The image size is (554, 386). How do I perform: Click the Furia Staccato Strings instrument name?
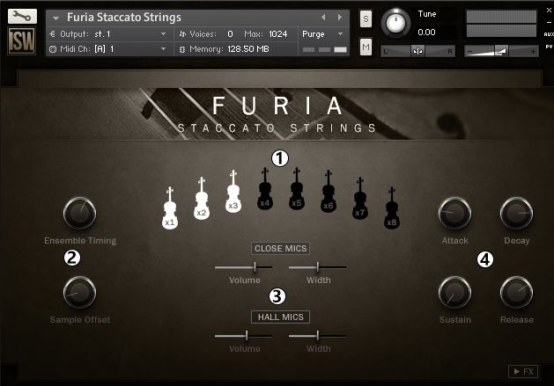coord(124,17)
